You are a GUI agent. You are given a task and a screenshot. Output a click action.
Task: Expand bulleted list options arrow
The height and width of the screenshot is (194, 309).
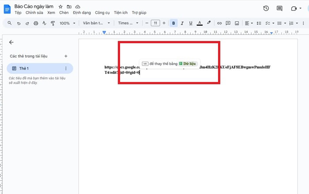tap(285, 23)
